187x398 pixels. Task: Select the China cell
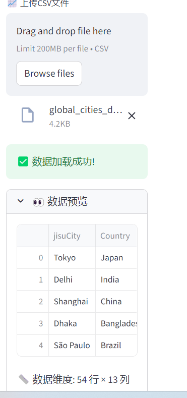(116, 301)
